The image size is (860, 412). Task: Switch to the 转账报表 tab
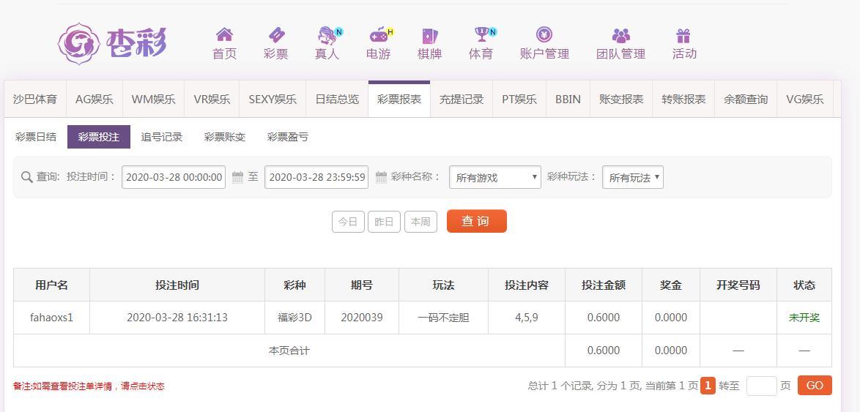pos(683,100)
